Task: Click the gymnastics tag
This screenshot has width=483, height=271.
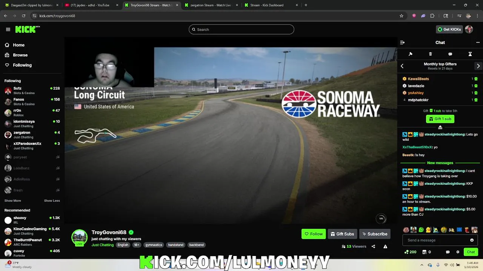Action: click(154, 245)
